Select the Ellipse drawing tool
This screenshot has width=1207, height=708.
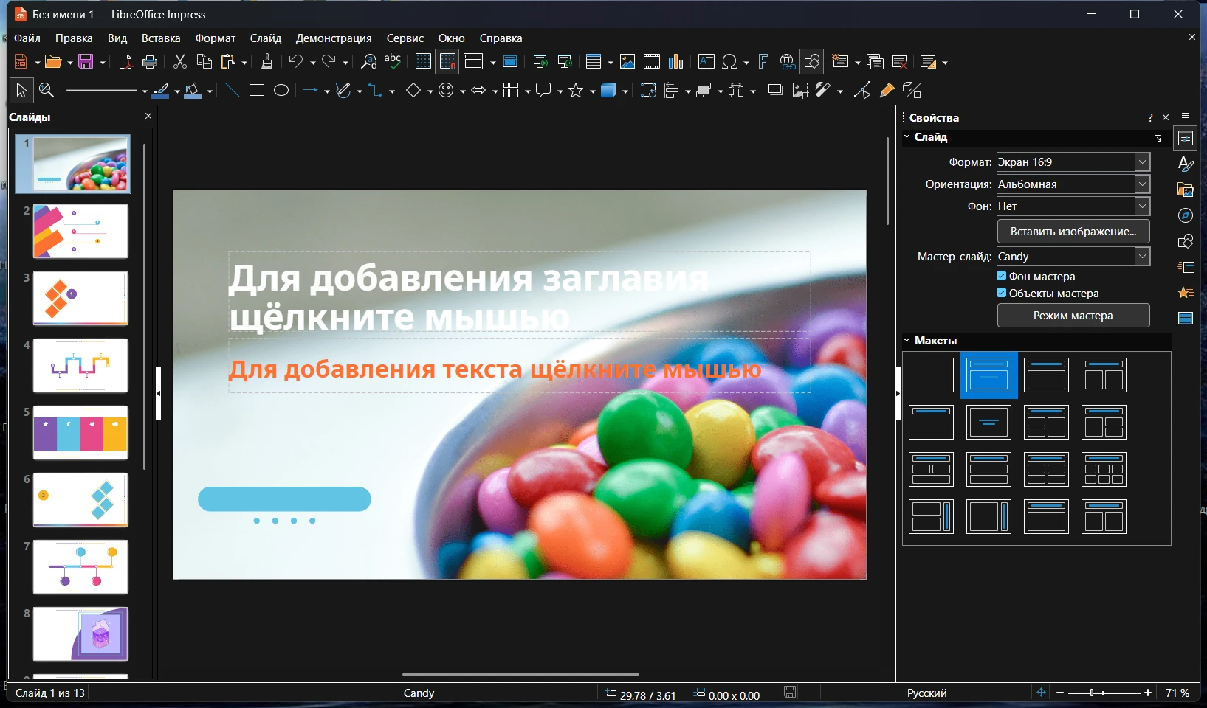[281, 91]
